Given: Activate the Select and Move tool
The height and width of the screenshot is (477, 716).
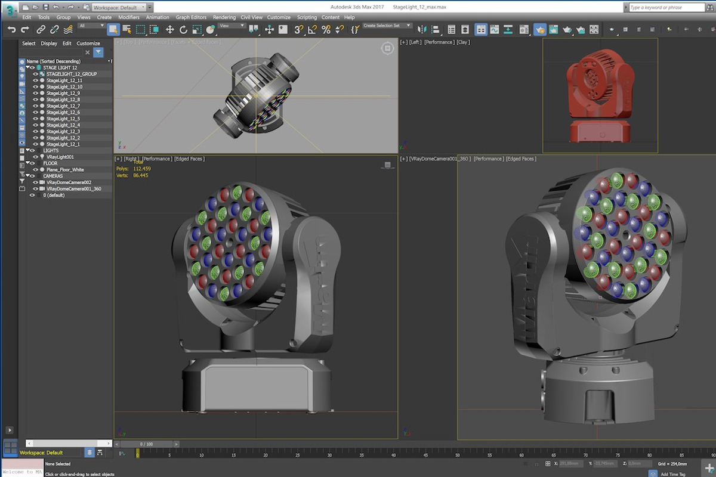Looking at the screenshot, I should pyautogui.click(x=169, y=29).
